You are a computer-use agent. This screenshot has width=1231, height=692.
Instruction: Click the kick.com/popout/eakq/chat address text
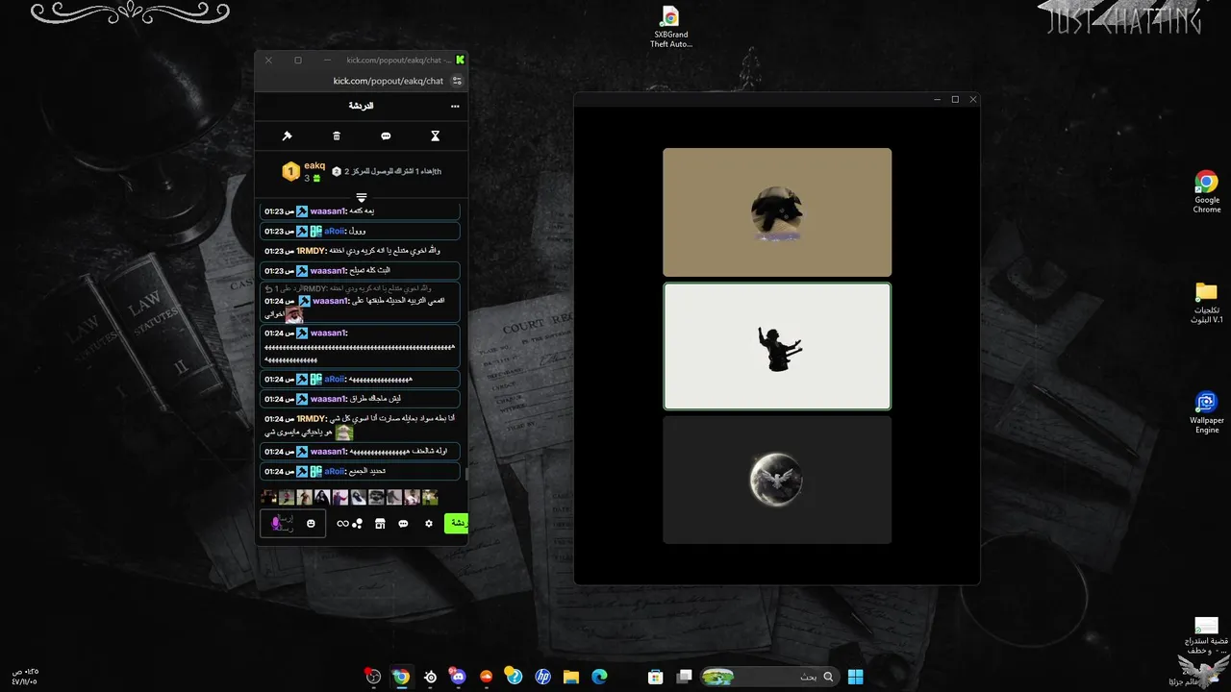[x=389, y=81]
